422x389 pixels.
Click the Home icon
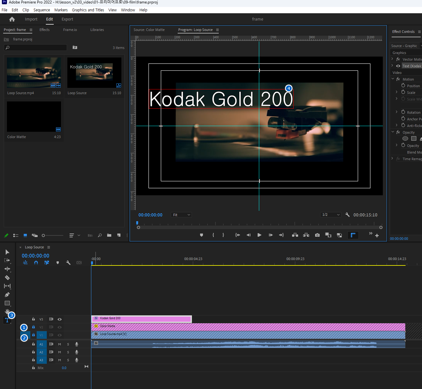[12, 19]
